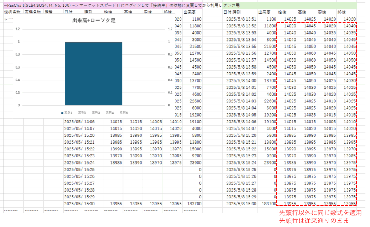Image resolution: width=370 pixels, height=227 pixels.
Task: Select the 時刻 cell showing 14:06
Action: click(x=93, y=122)
